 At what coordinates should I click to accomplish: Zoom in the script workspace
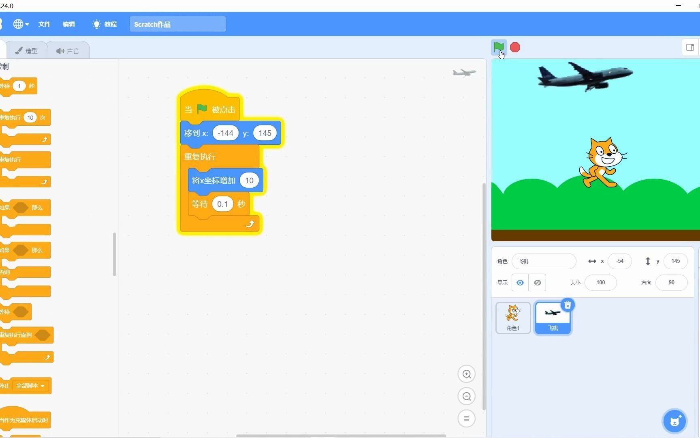[x=467, y=374]
